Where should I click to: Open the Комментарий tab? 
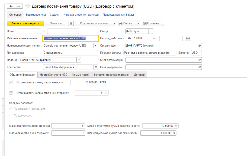click(81, 75)
